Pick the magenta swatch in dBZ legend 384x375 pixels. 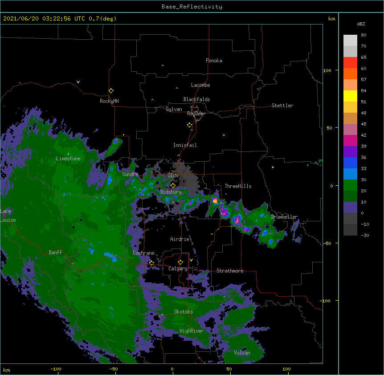pos(350,140)
